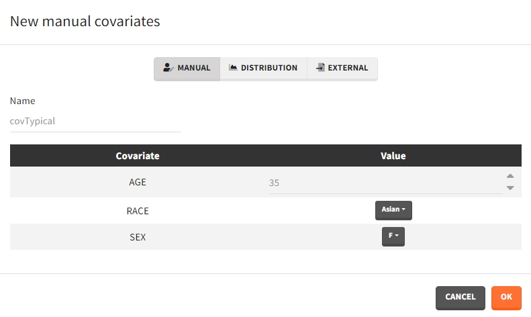Image resolution: width=531 pixels, height=317 pixels.
Task: Select the RACE covariate row label
Action: tap(138, 210)
